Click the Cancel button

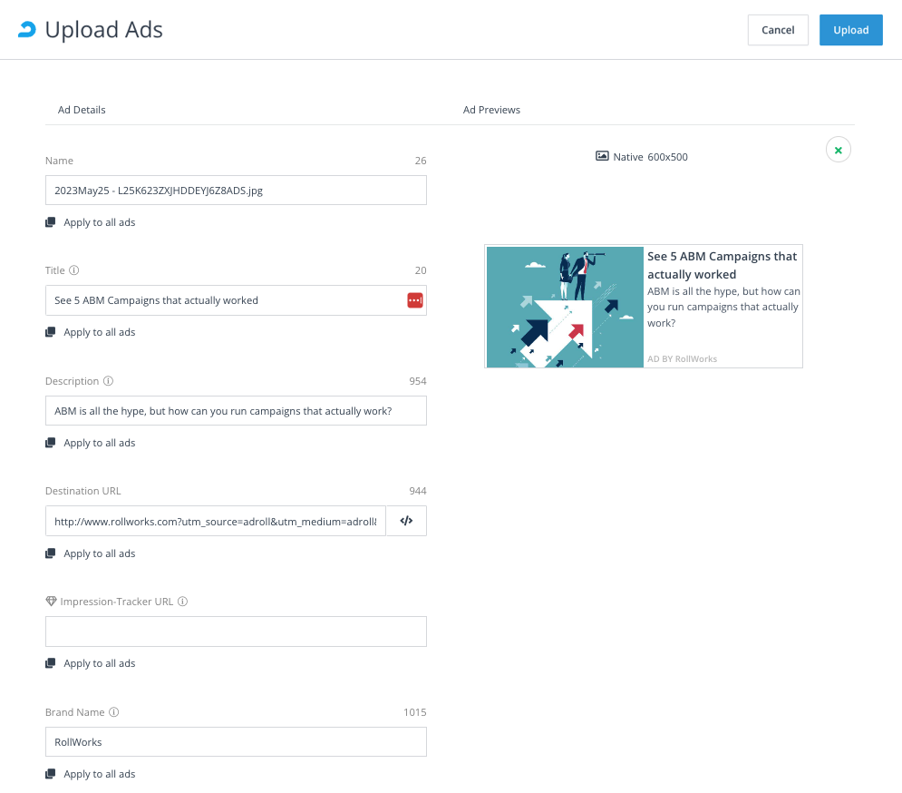tap(777, 29)
